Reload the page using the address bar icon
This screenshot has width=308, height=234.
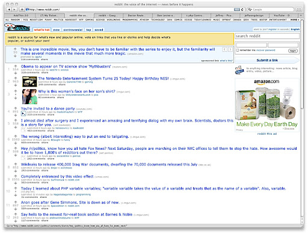pos(242,10)
